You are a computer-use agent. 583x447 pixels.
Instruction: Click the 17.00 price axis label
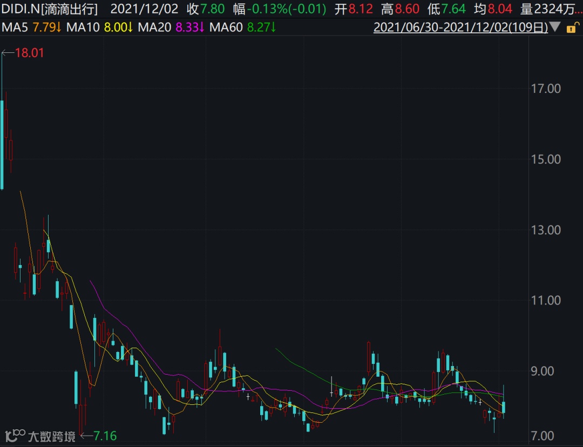(546, 89)
